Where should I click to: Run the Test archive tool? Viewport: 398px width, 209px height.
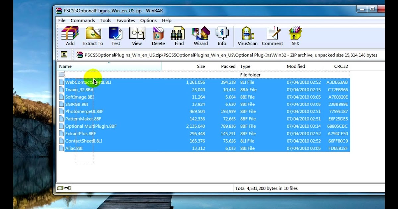tap(116, 36)
